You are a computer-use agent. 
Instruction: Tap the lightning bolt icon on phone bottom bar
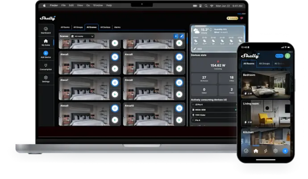[x=266, y=151]
